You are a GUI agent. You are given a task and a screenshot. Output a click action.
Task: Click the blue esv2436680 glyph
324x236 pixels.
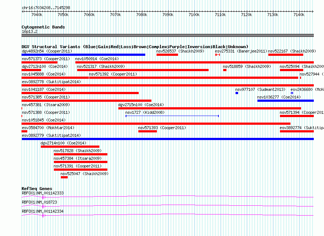pos(292,93)
